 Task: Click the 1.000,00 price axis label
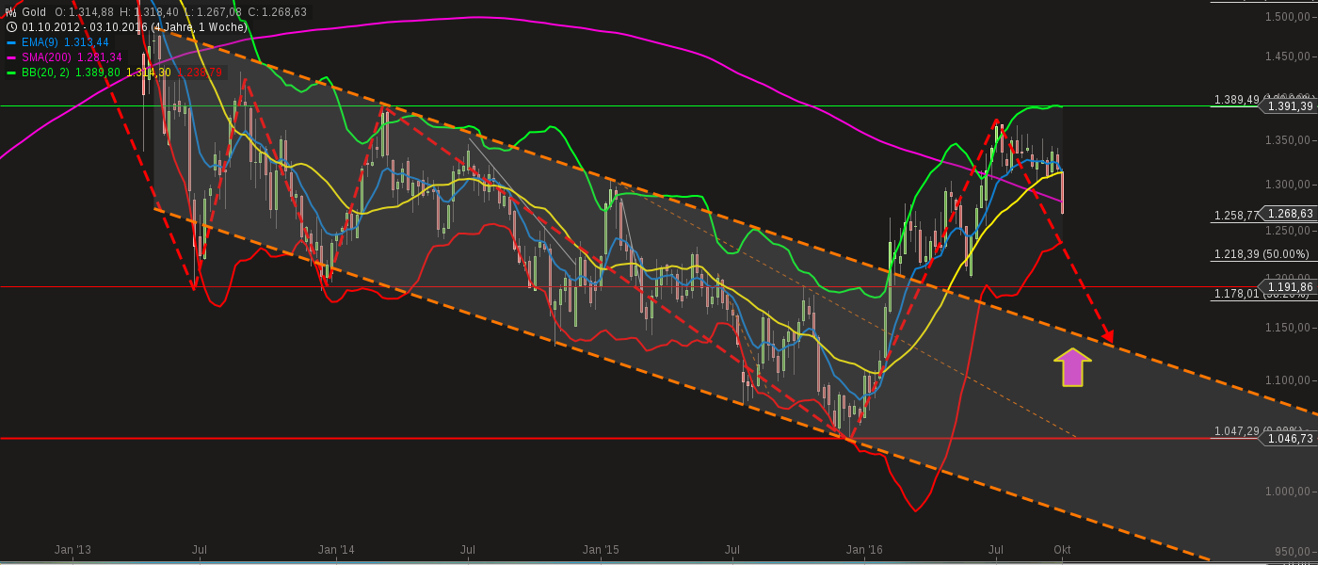1290,492
